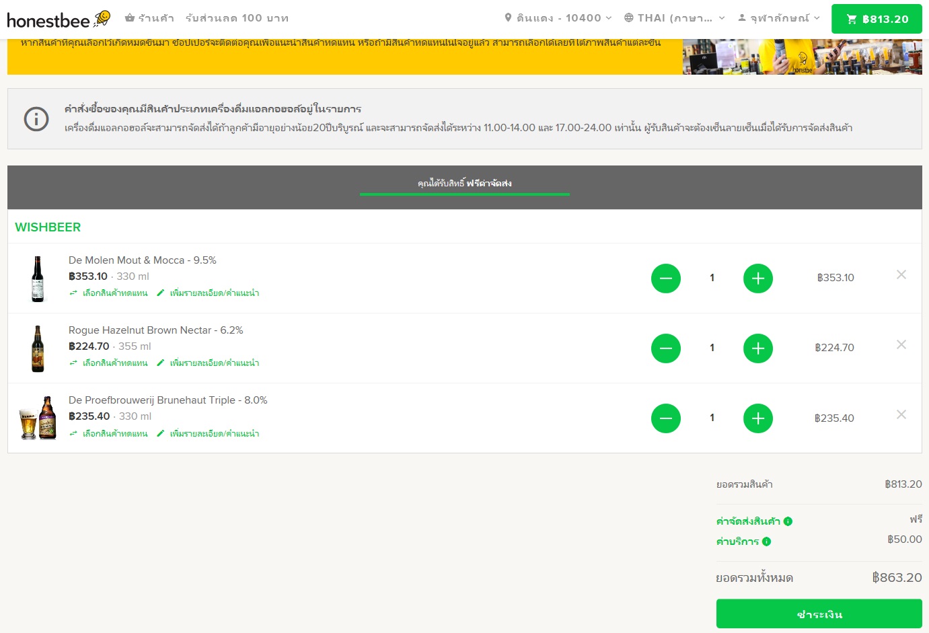Add notes for De Molen Mout & Mocca

point(208,293)
